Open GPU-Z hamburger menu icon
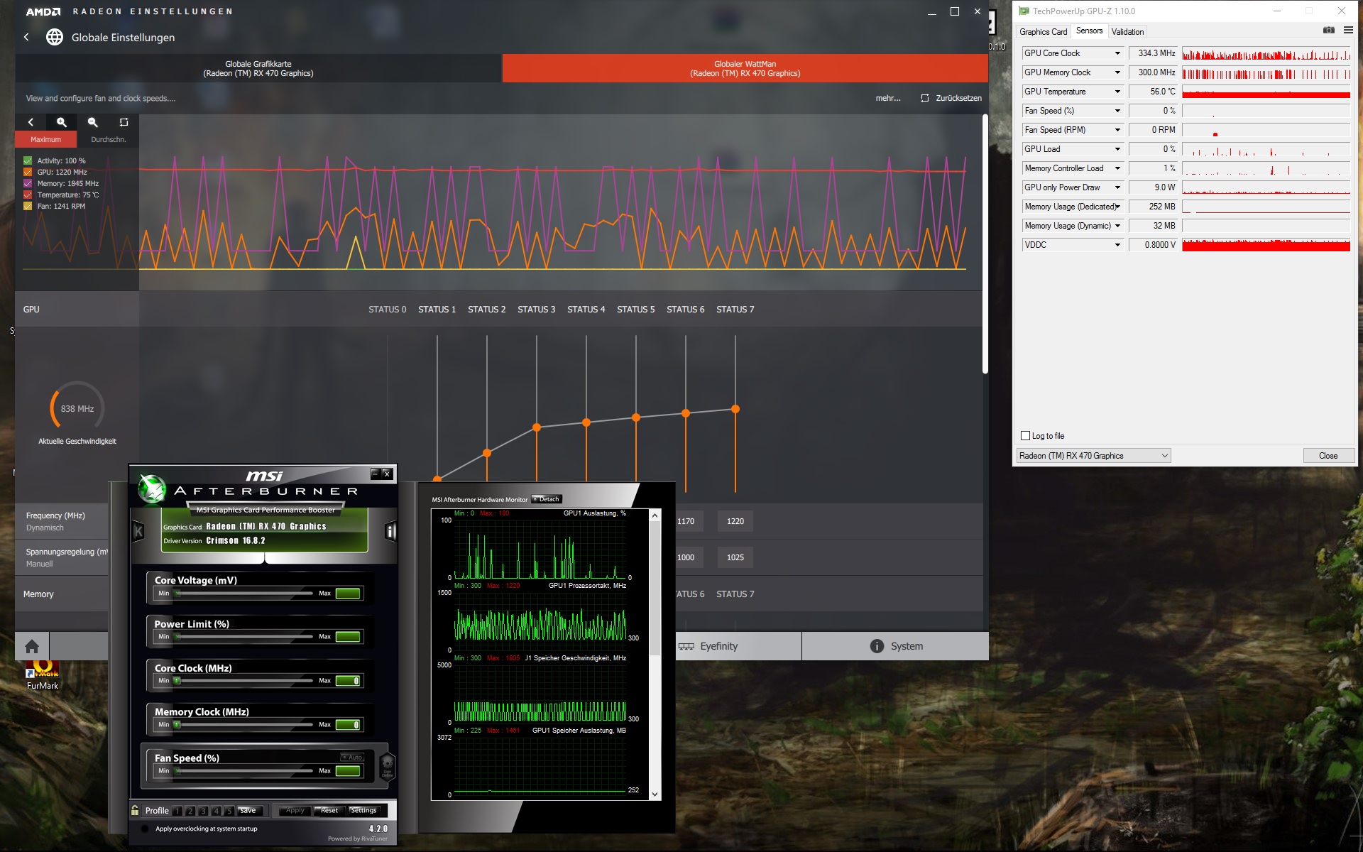Viewport: 1363px width, 852px height. coord(1348,31)
